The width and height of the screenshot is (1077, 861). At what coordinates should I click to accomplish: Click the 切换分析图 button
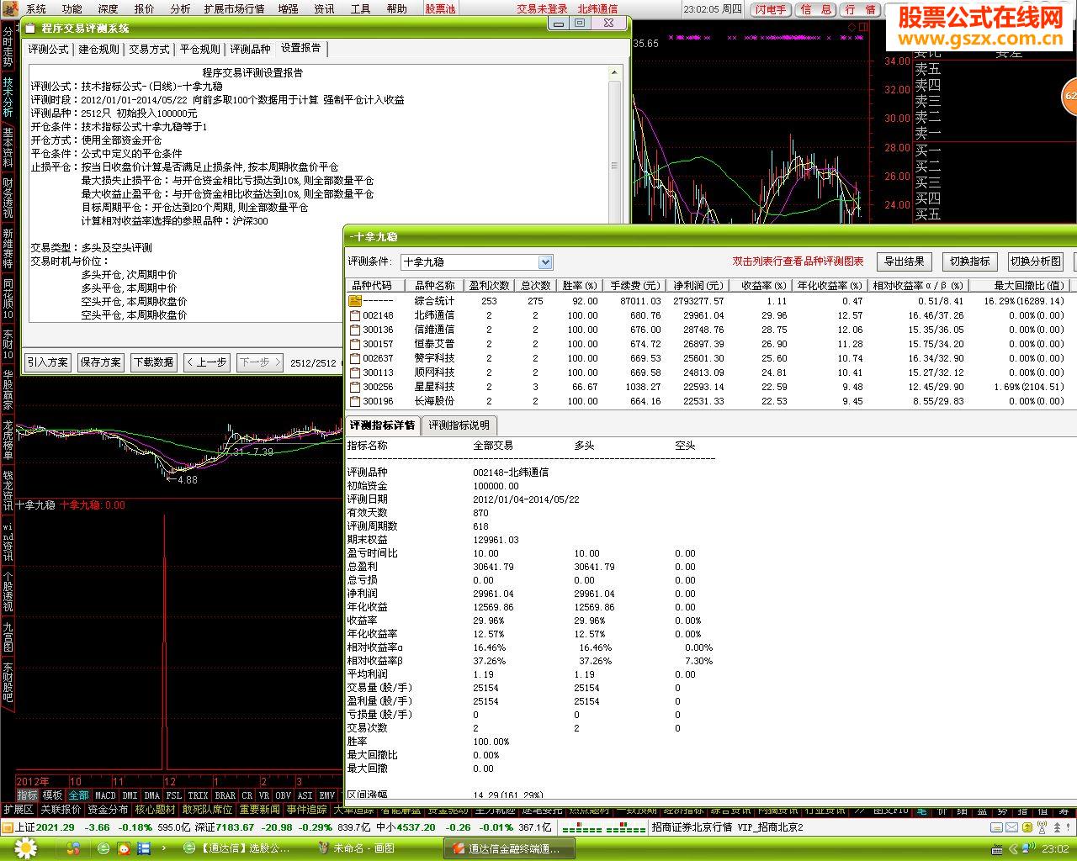coord(1036,261)
